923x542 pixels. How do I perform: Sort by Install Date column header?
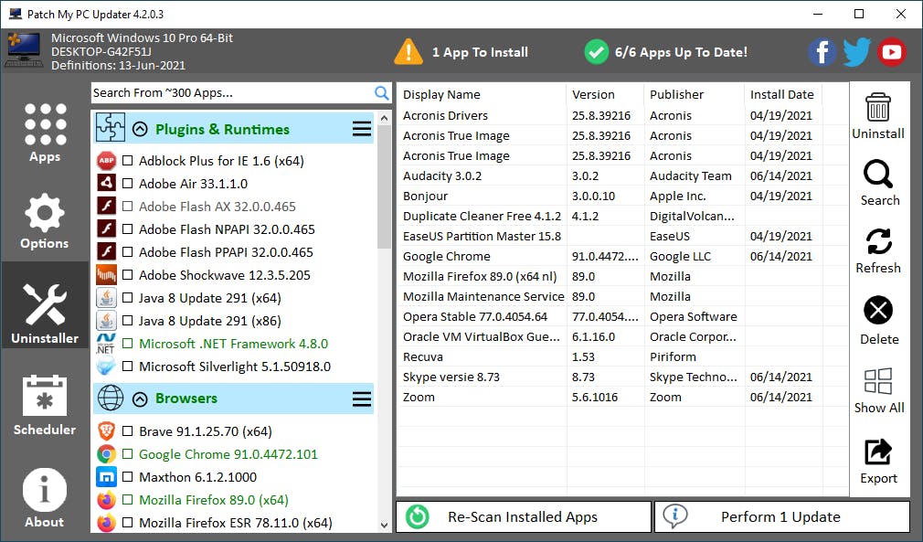pyautogui.click(x=783, y=94)
